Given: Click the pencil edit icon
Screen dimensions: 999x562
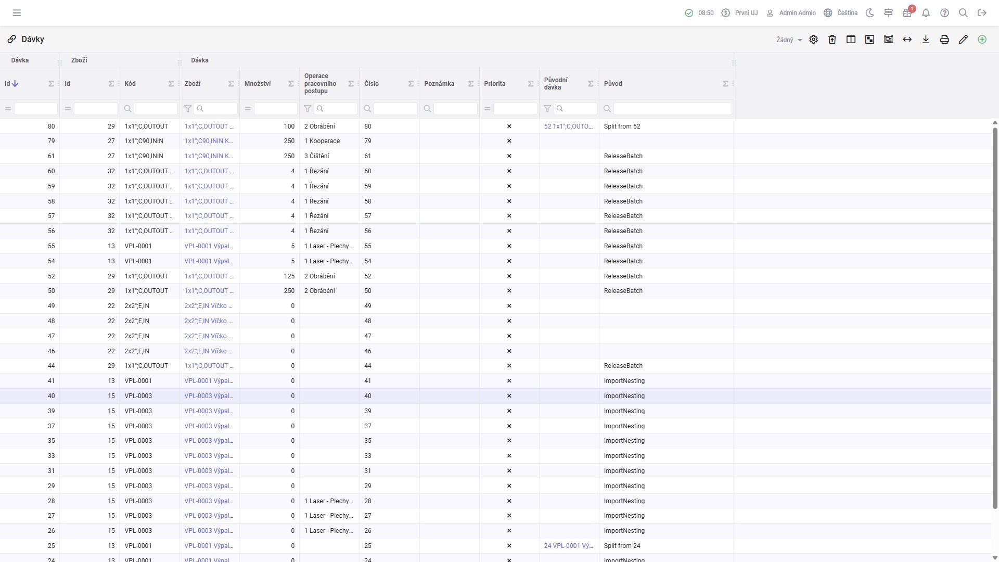Looking at the screenshot, I should (x=963, y=40).
